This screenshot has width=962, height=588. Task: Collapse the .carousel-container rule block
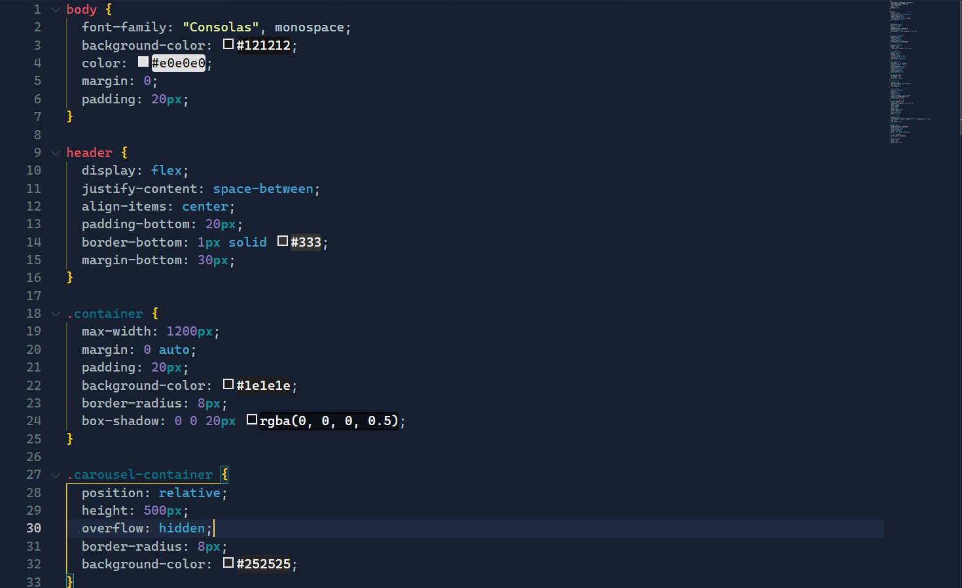pos(55,474)
